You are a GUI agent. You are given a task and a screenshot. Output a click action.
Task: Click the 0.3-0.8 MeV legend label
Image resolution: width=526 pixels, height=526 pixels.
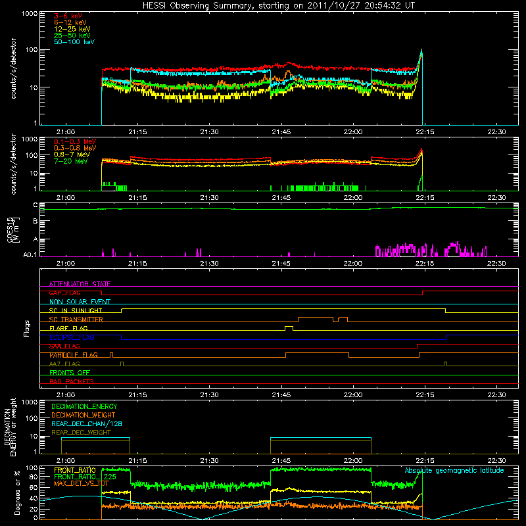click(x=75, y=148)
